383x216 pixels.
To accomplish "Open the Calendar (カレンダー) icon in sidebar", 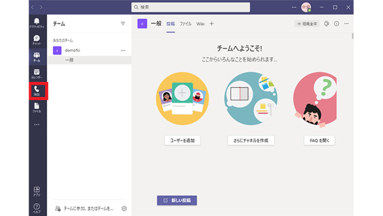I will pyautogui.click(x=37, y=74).
